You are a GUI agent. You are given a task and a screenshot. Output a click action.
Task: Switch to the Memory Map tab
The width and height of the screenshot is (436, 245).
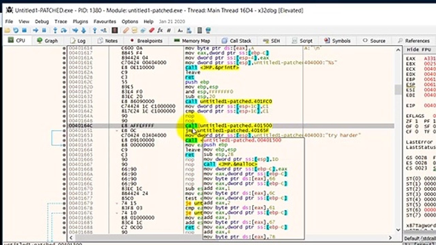tap(192, 40)
